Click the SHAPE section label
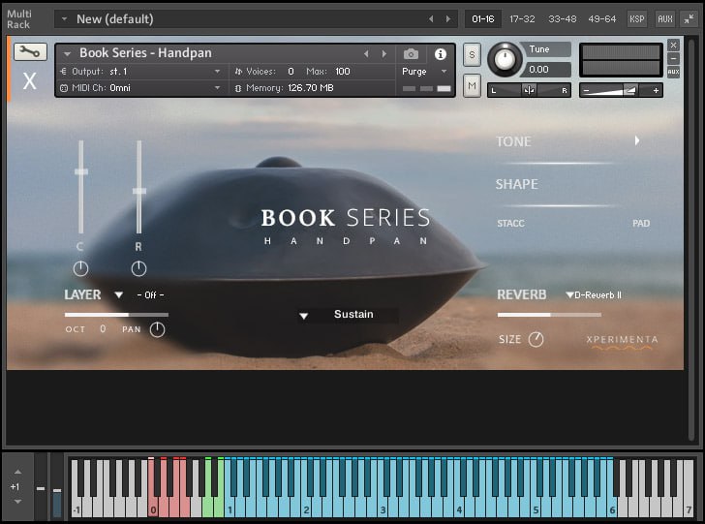 pyautogui.click(x=516, y=184)
